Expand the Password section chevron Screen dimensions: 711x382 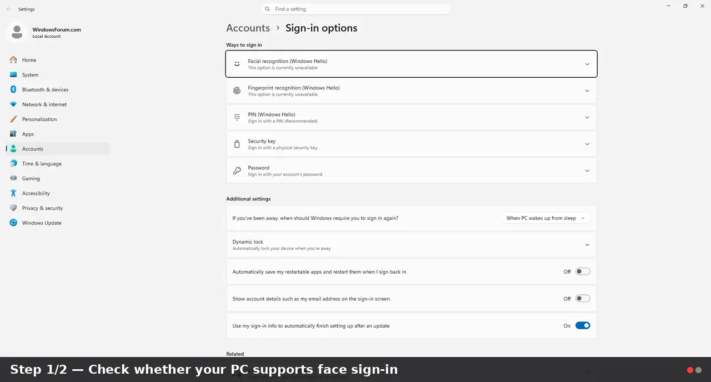tap(587, 170)
